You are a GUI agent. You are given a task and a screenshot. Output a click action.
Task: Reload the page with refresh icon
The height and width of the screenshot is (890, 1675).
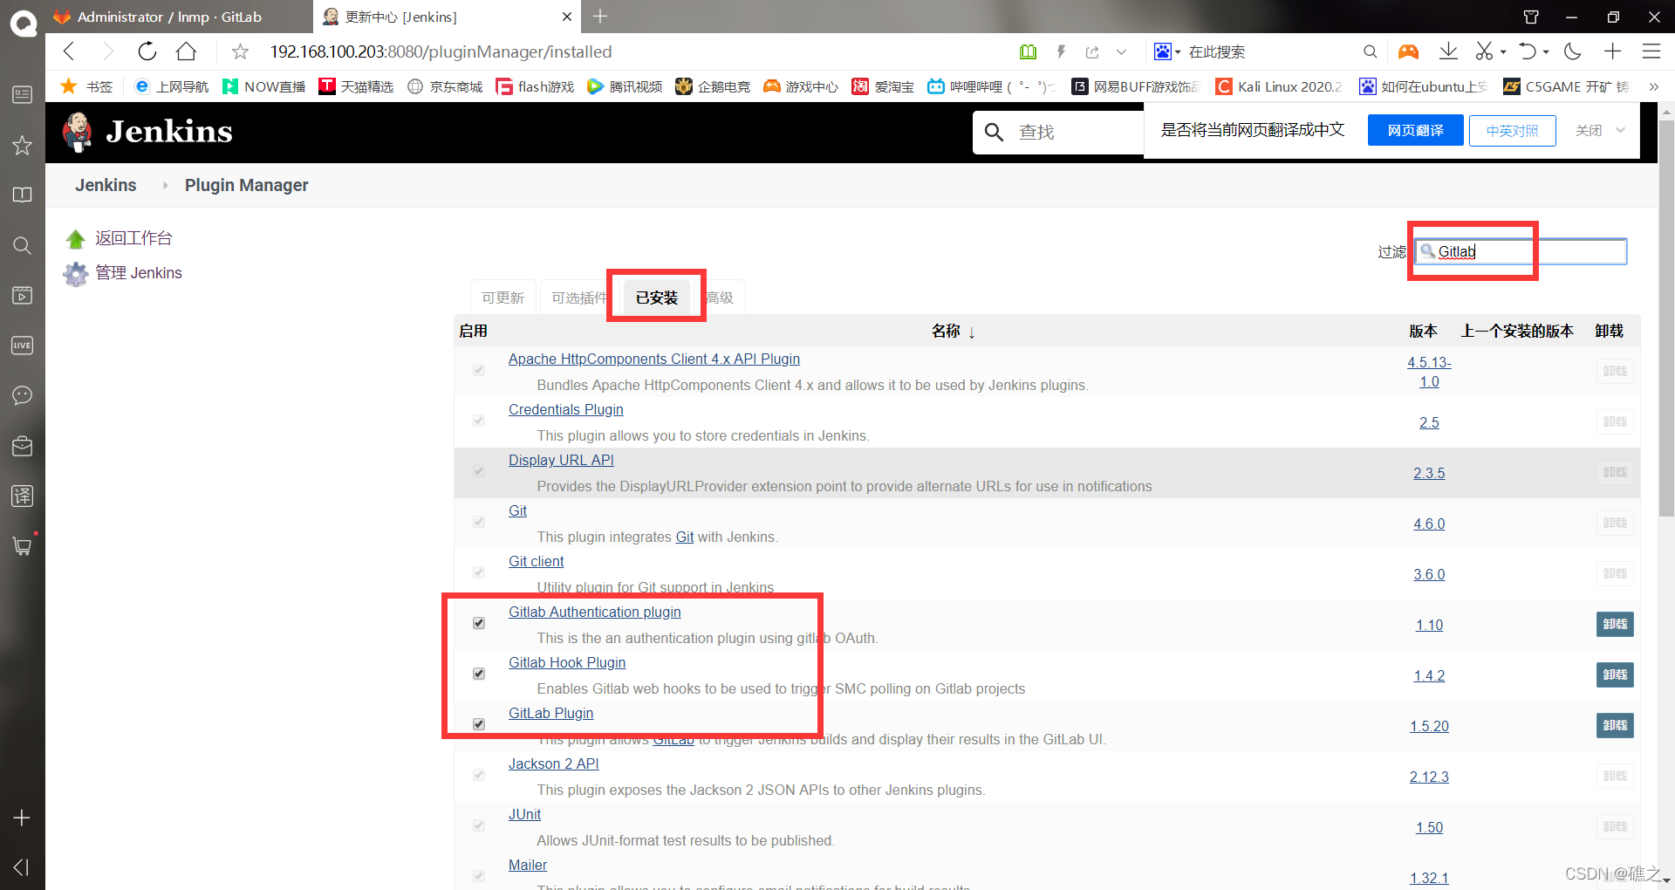147,51
